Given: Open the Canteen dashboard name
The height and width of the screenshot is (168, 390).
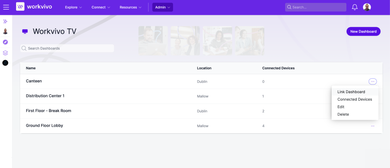Looking at the screenshot, I should coord(34,81).
